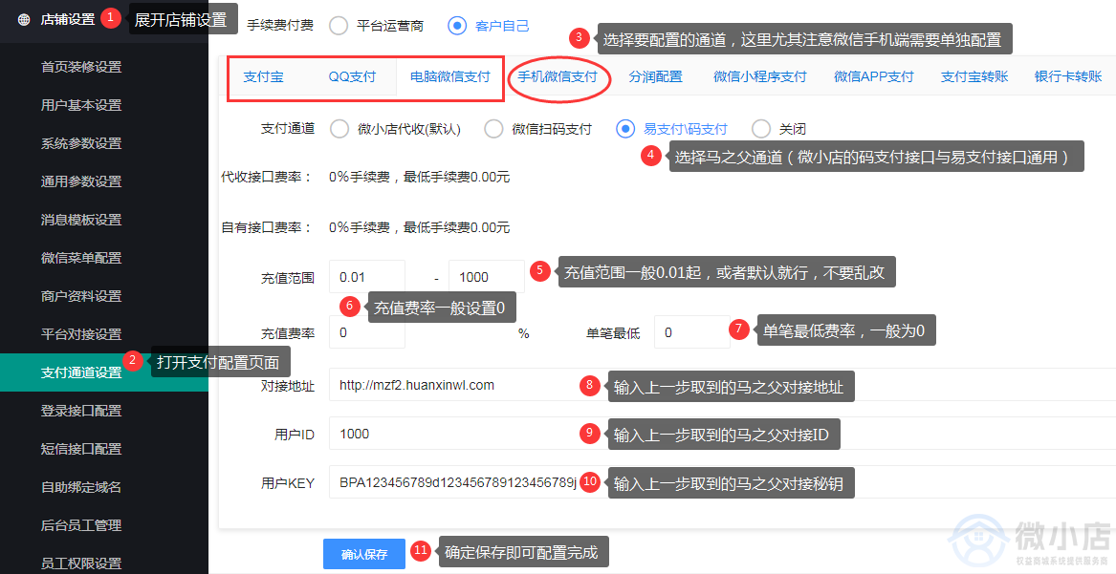
Task: Click the globe icon beside 店铺设置
Action: [x=24, y=20]
